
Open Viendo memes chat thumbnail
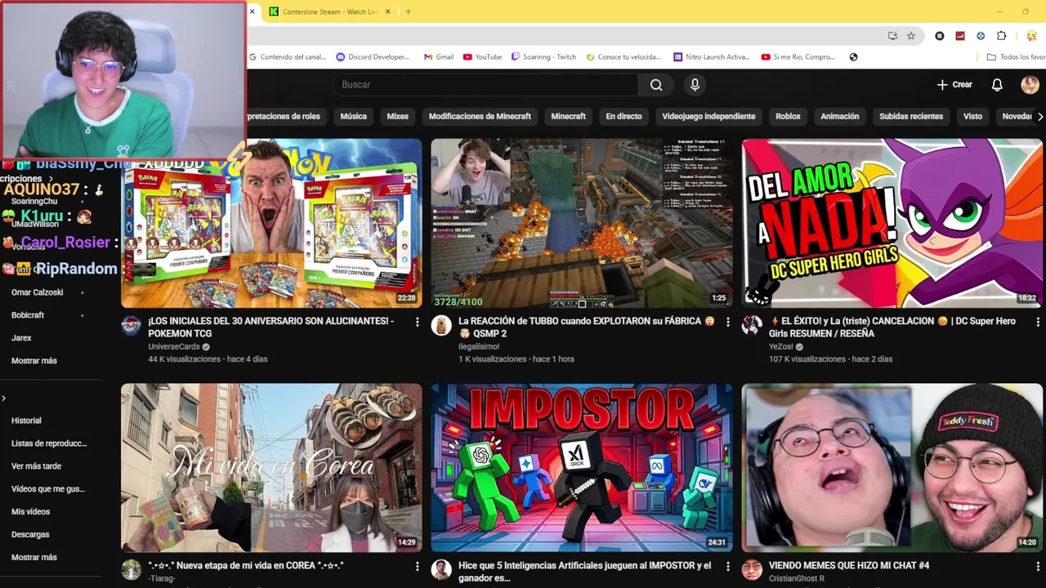(892, 468)
